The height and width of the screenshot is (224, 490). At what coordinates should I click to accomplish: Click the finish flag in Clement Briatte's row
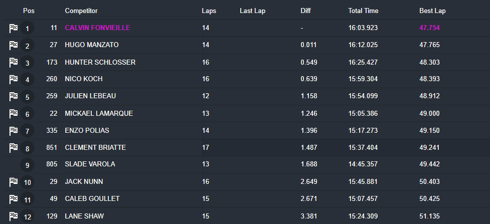coord(14,148)
